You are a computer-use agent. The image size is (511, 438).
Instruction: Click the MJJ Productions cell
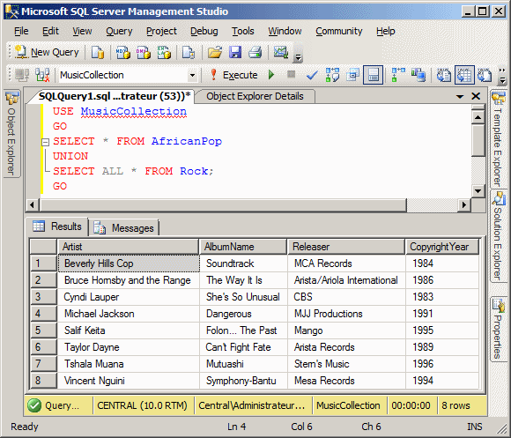point(346,314)
